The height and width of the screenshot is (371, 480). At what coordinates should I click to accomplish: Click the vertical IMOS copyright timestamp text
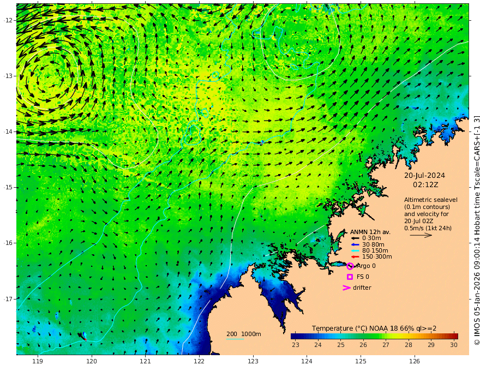click(476, 230)
